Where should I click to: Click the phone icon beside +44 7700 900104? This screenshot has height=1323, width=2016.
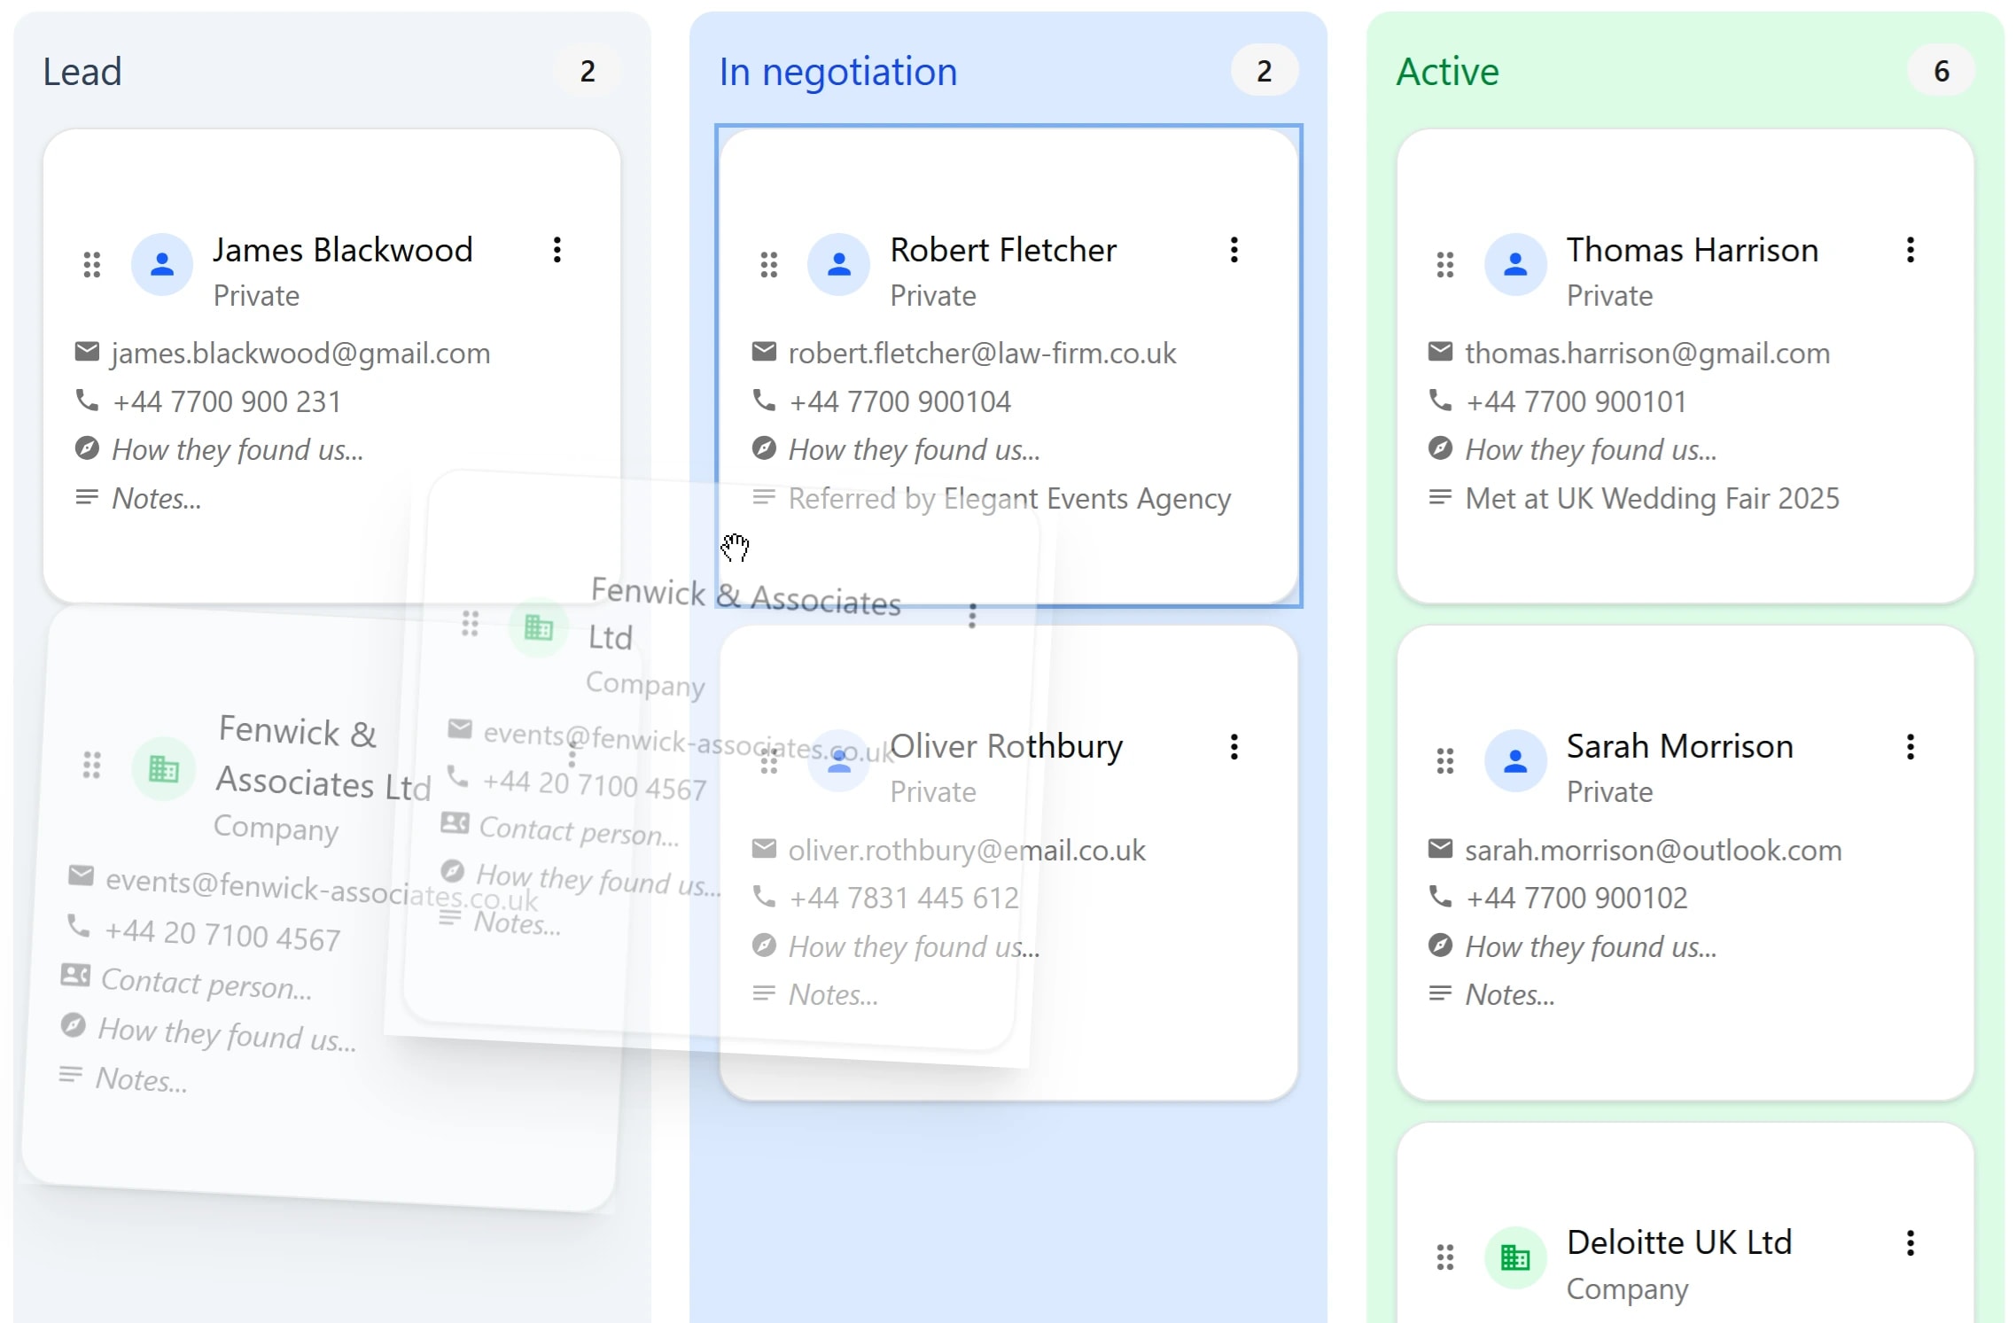pyautogui.click(x=764, y=400)
